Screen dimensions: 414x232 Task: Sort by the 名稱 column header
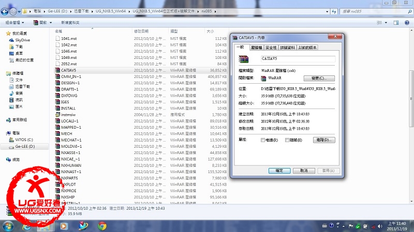coord(58,32)
